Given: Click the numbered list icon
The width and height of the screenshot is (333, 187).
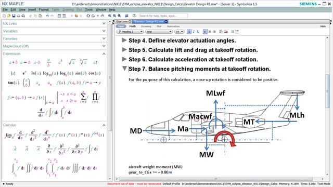Looking at the screenshot, I should click(237, 32).
